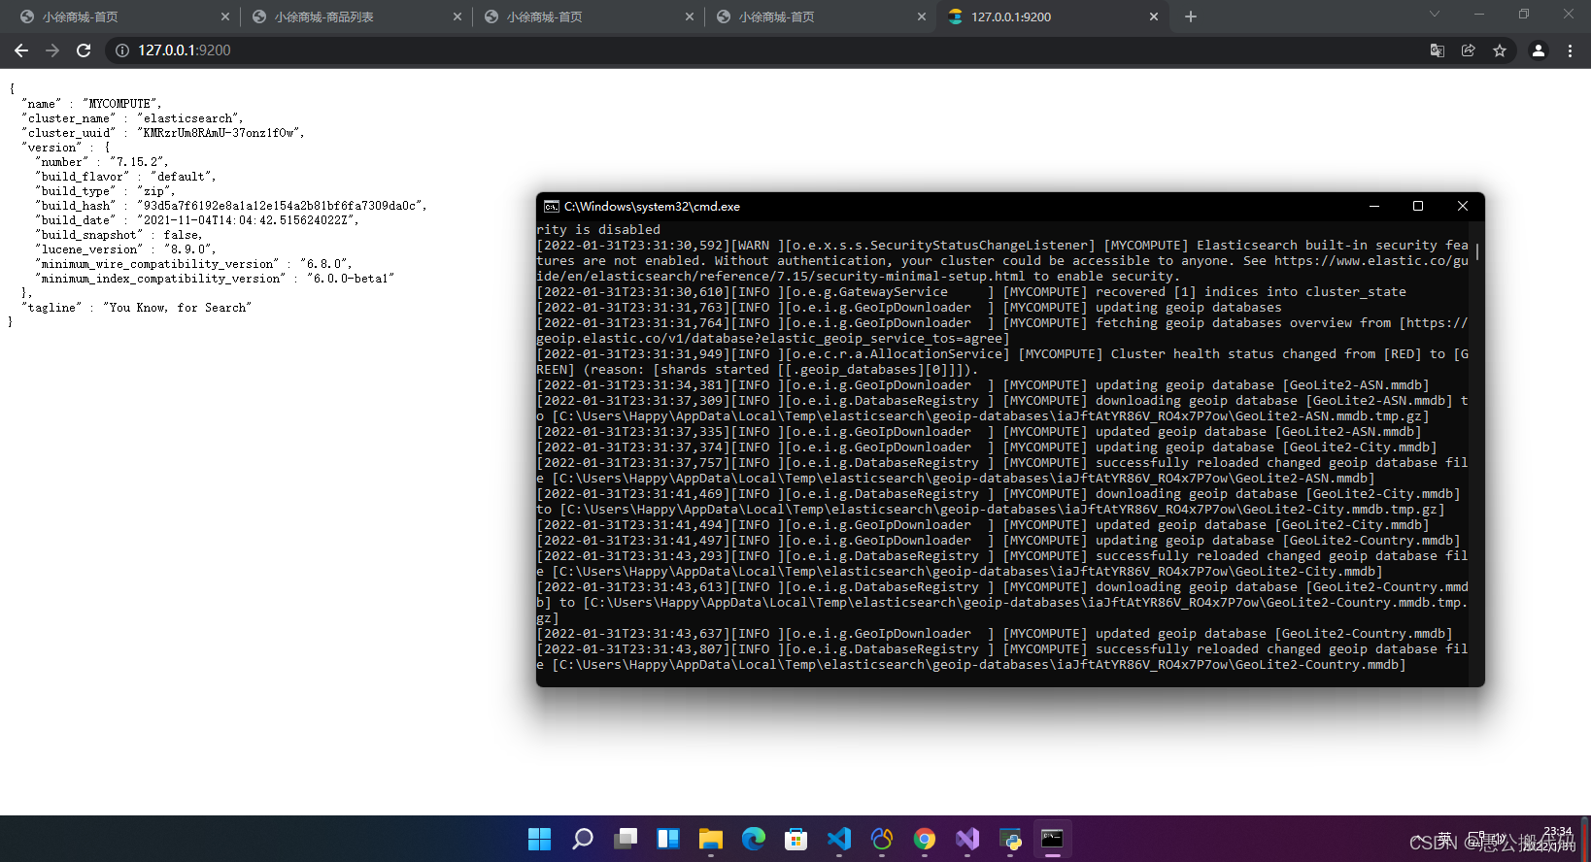Image resolution: width=1591 pixels, height=862 pixels.
Task: Share this page via the share icon
Action: pyautogui.click(x=1469, y=50)
